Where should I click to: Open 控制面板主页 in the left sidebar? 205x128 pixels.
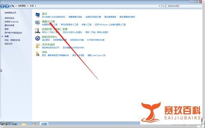tap(10, 13)
